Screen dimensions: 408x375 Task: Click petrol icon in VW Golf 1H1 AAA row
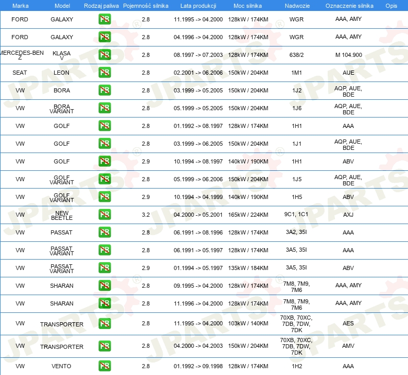[x=104, y=125]
